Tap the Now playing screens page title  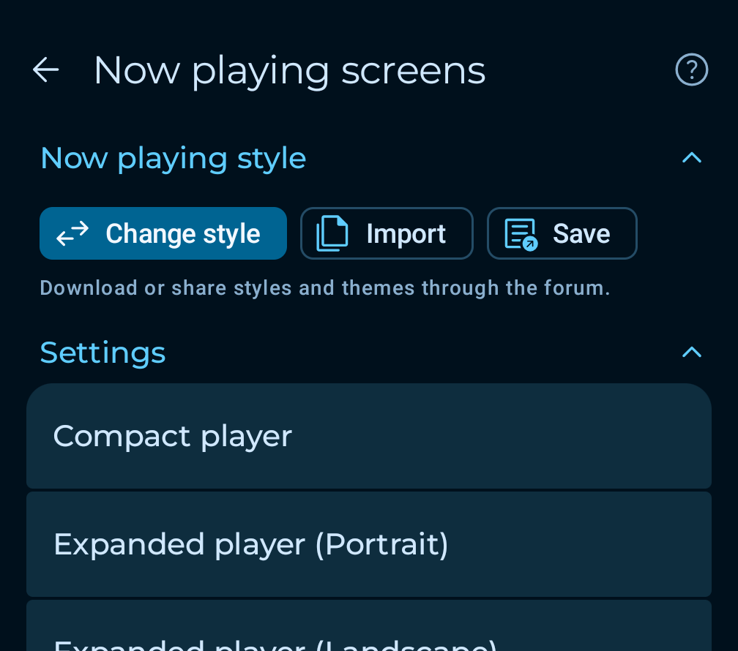pos(289,71)
